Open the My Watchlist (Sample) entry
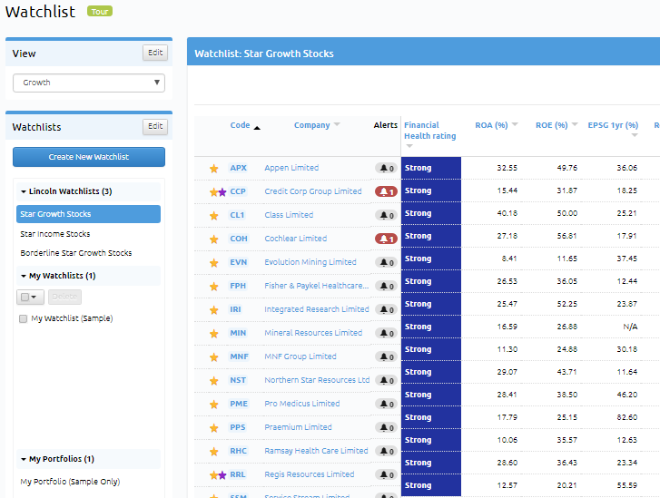This screenshot has width=660, height=498. 72,318
